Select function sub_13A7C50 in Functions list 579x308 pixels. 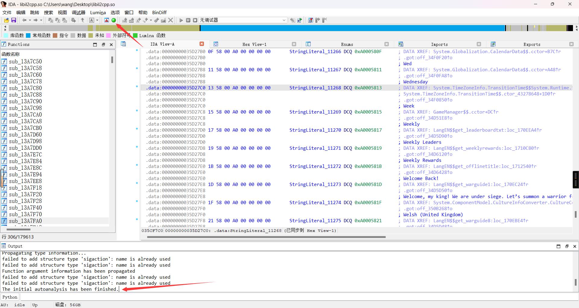tap(25, 61)
